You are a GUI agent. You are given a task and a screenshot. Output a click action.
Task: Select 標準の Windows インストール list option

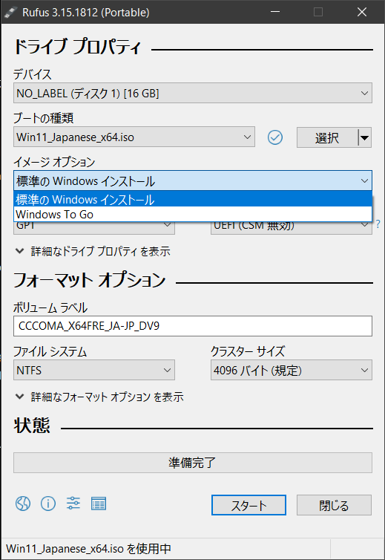[x=193, y=199]
